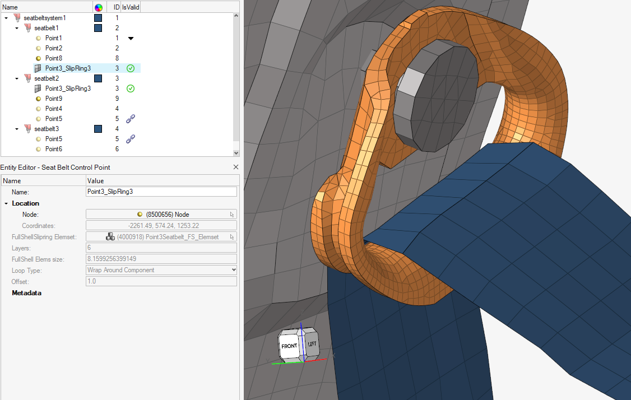The width and height of the screenshot is (631, 400).
Task: Click the slip ring icon of highlighted Point3_SlipRing3
Action: (38, 68)
